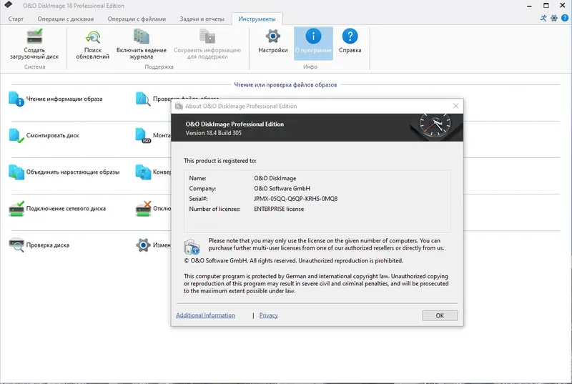Screen dimensions: 572x384
Task: Click the Смонтировать диск icon
Action: point(16,136)
